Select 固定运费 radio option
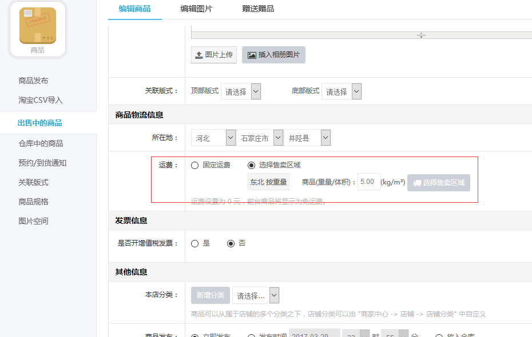This screenshot has height=337, width=532. click(x=194, y=165)
